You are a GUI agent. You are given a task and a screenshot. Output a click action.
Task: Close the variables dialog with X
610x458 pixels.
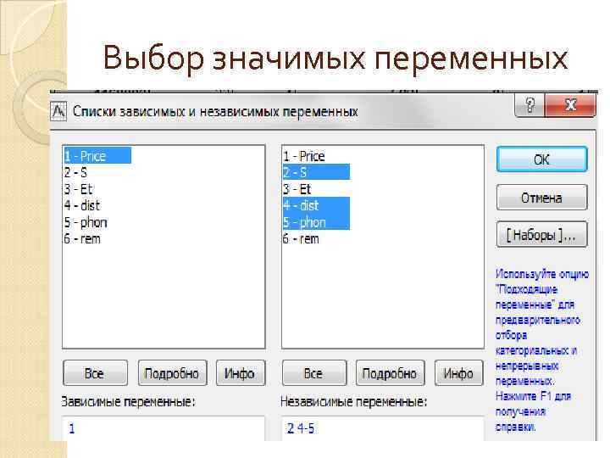point(570,105)
